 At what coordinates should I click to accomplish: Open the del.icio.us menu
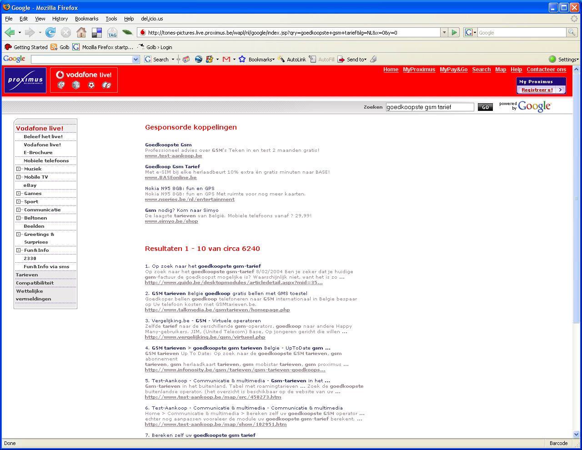click(x=152, y=19)
